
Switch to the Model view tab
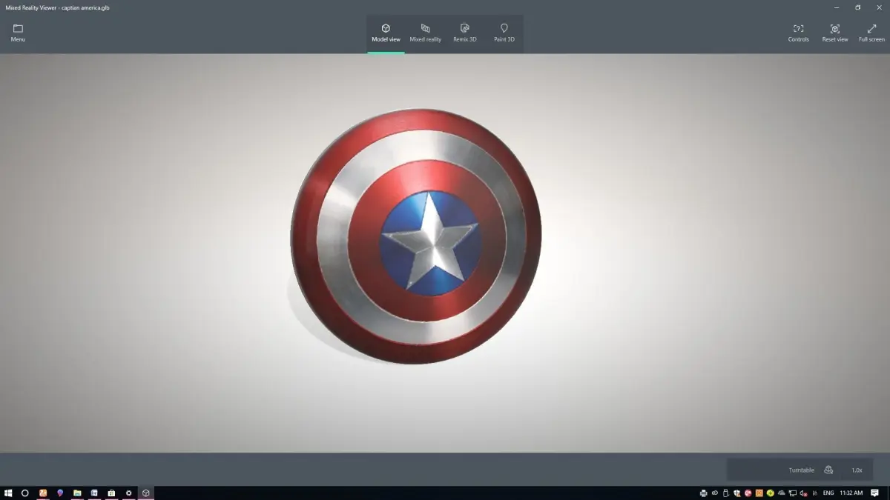tap(386, 33)
